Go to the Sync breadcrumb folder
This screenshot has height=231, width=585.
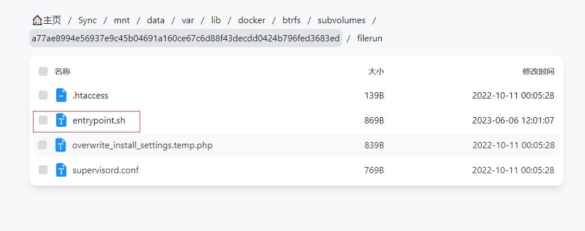[87, 20]
